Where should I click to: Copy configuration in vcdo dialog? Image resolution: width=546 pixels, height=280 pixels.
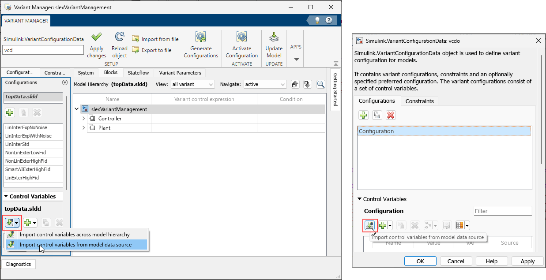click(377, 115)
